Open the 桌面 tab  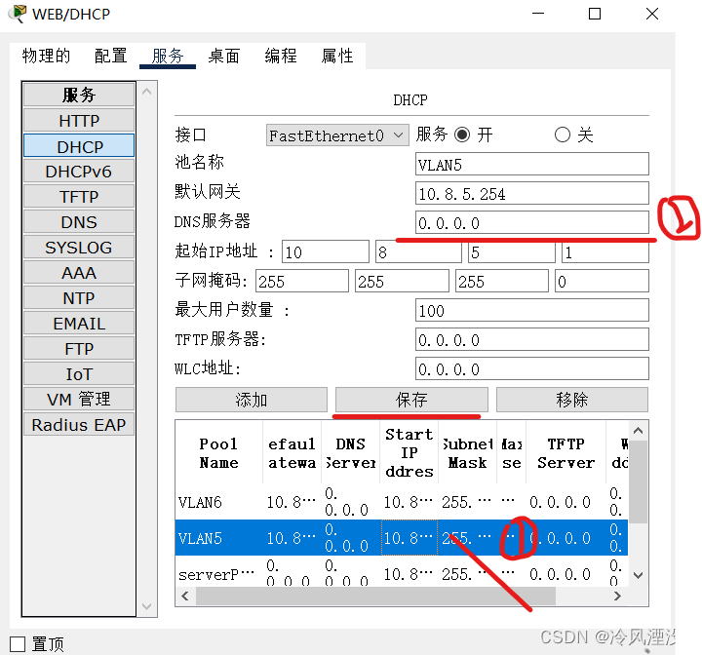point(224,56)
